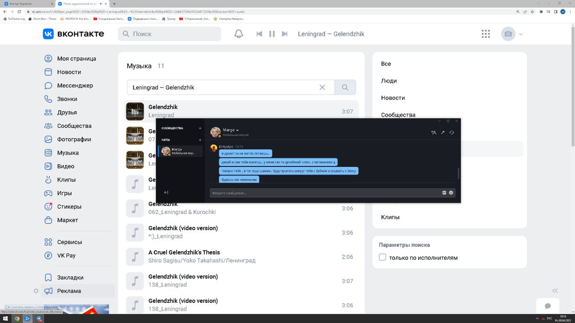
Task: Add community with plus next to СООБЩЕСТВА
Action: tap(200, 128)
